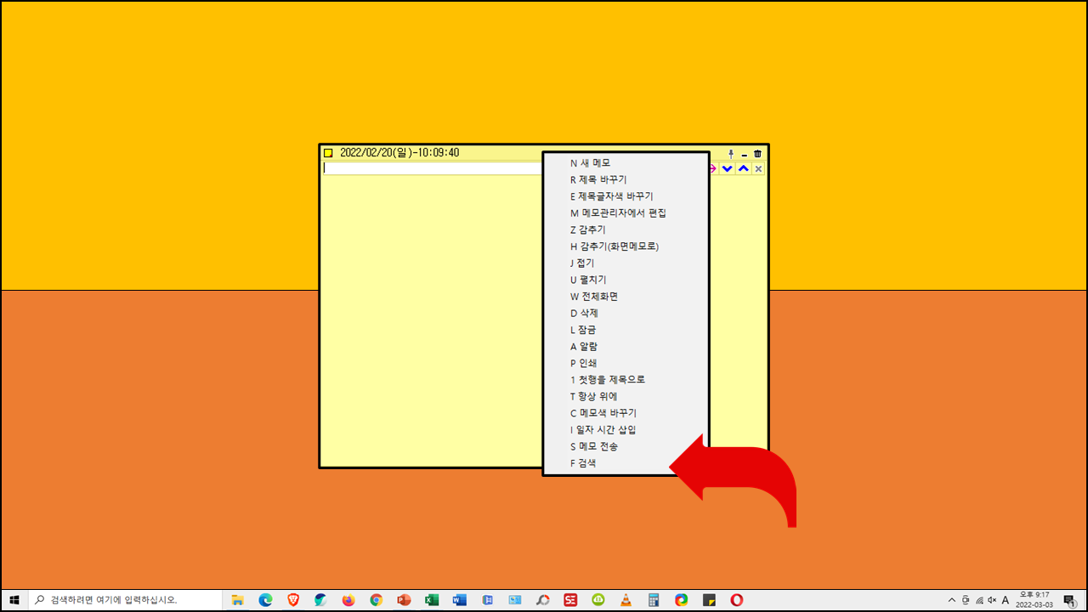Image resolution: width=1088 pixels, height=612 pixels.
Task: Open PowerPoint from the taskbar
Action: 404,600
